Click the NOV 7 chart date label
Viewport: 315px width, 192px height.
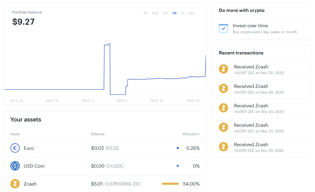122,101
